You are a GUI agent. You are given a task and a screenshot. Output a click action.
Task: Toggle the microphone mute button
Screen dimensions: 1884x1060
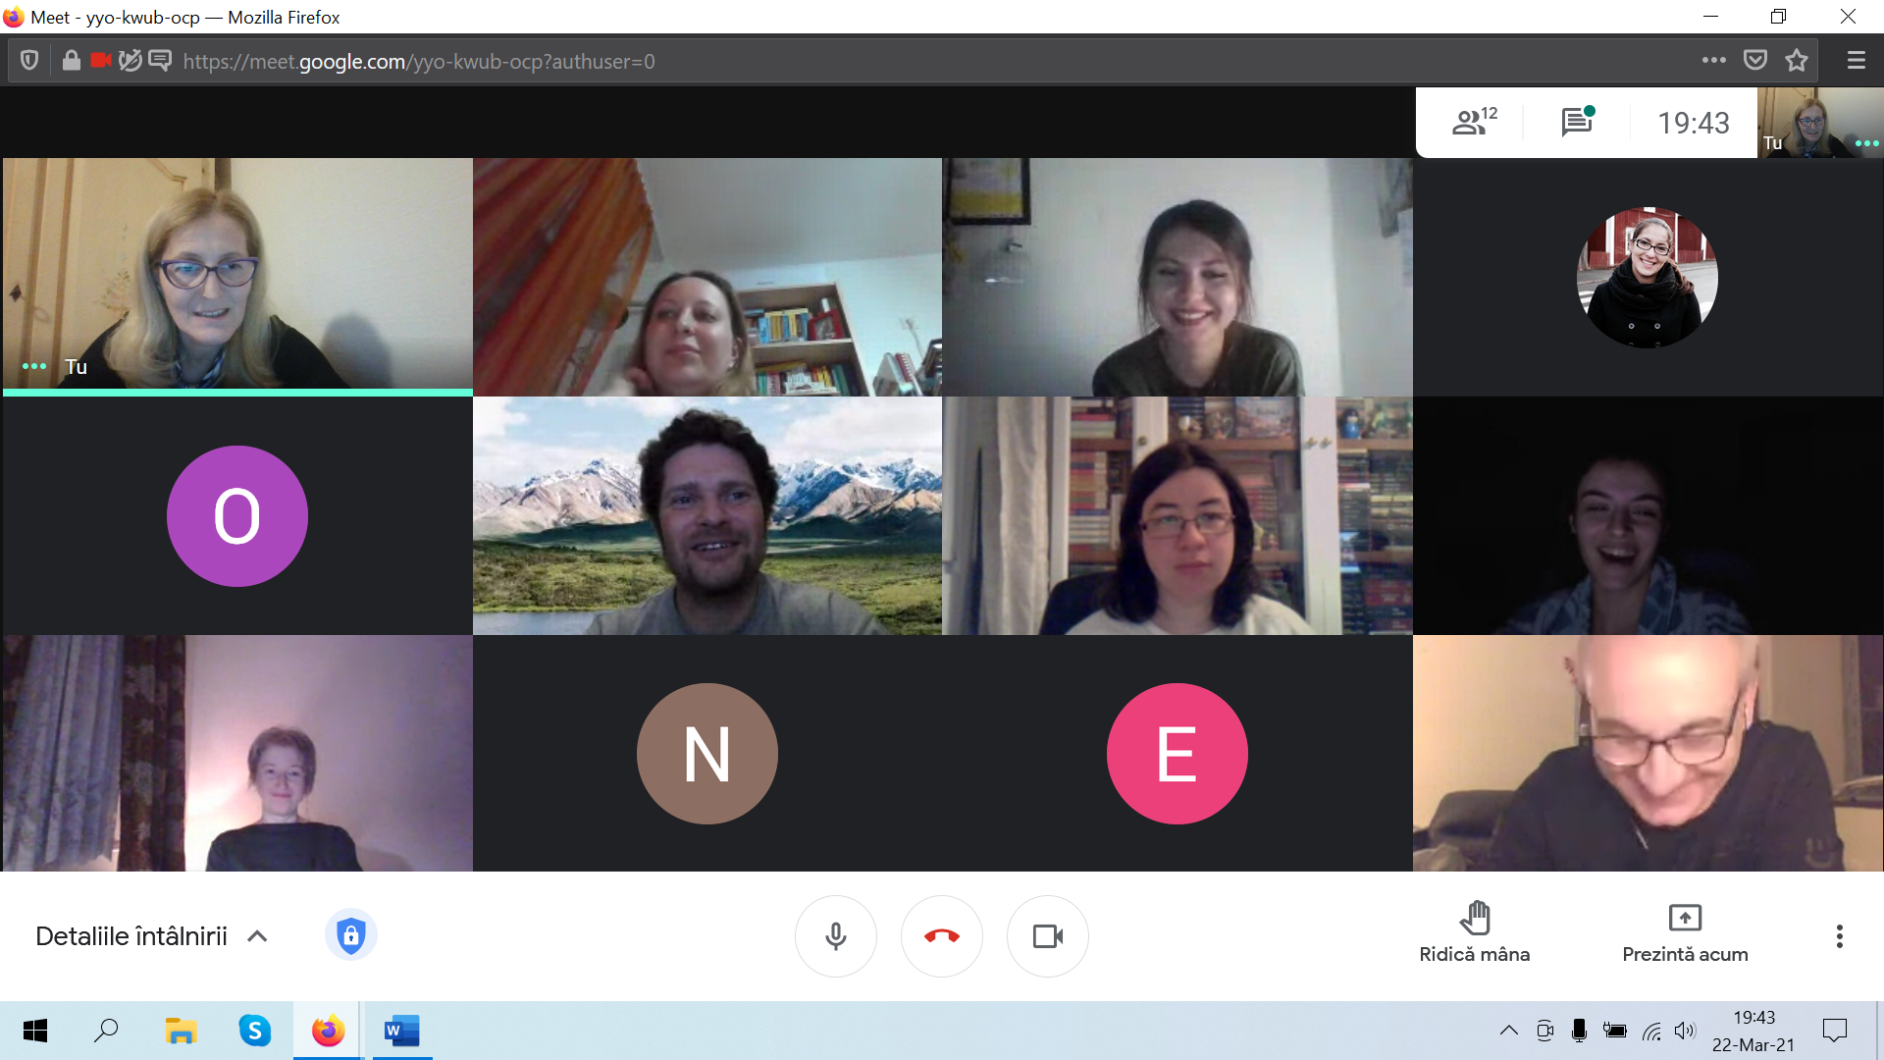click(836, 936)
